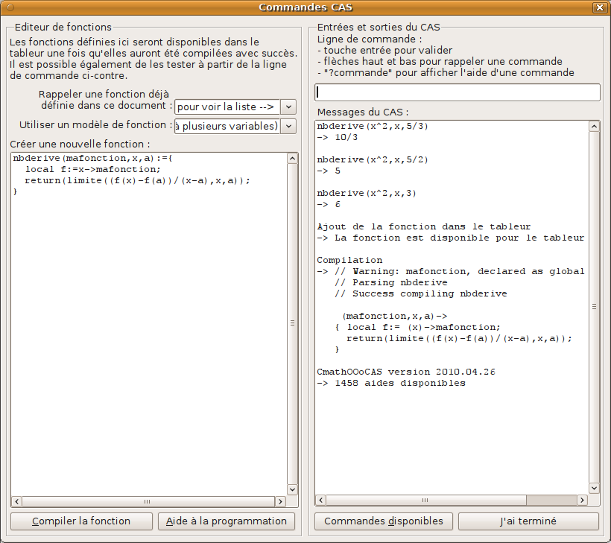Click the CAS messages vertical scrollbar grip
The width and height of the screenshot is (611, 543).
(x=594, y=307)
